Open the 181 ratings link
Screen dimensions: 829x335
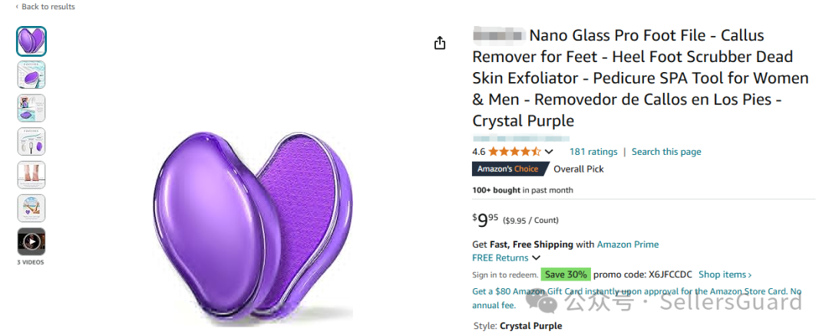(593, 152)
